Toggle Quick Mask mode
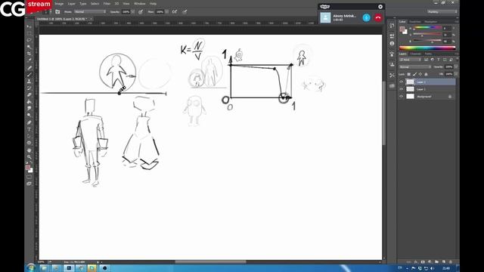Viewport: 484px width, 272px height. pyautogui.click(x=29, y=177)
